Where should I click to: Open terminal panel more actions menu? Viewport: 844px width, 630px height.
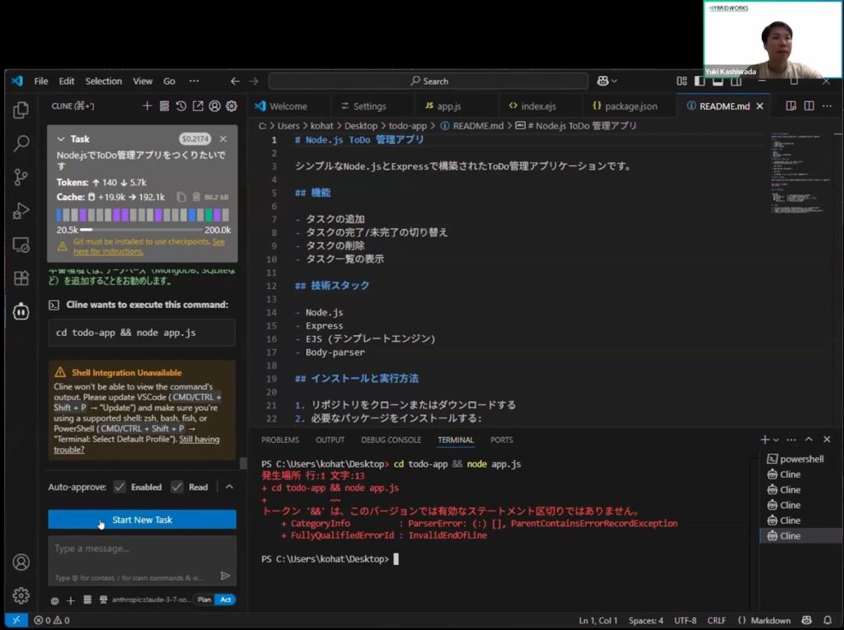tap(791, 440)
